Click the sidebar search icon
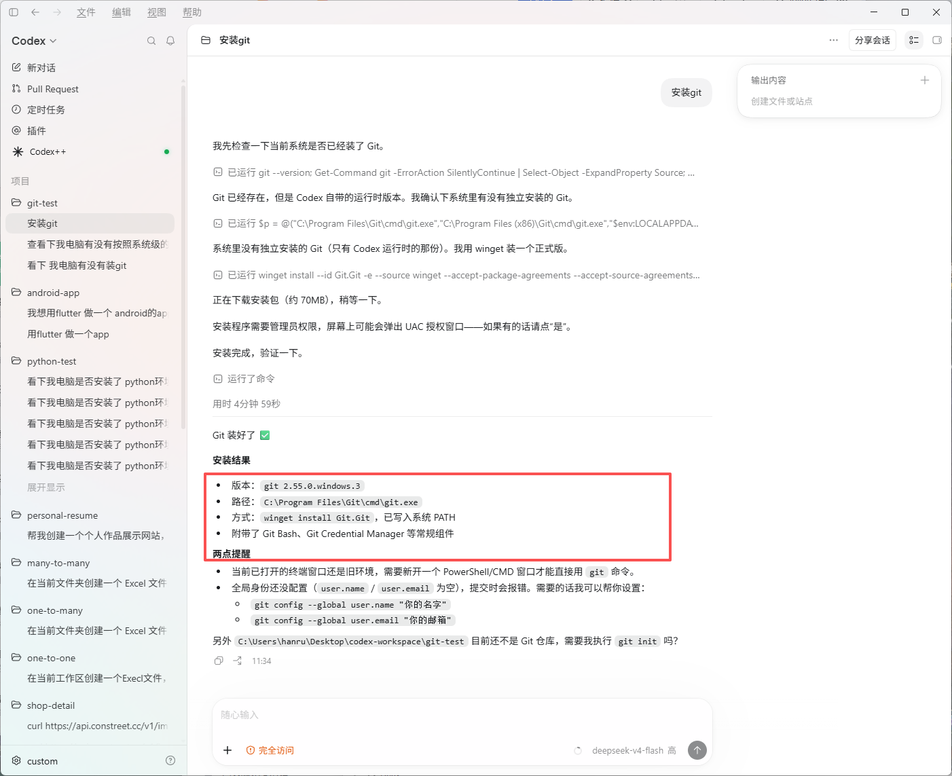Screen dimensions: 952x776 coord(151,41)
